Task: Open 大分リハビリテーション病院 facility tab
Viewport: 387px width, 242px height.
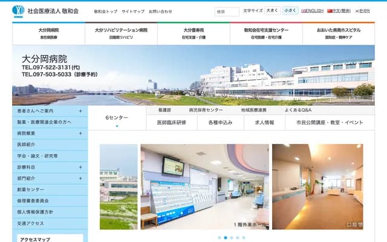Action: 121,33
